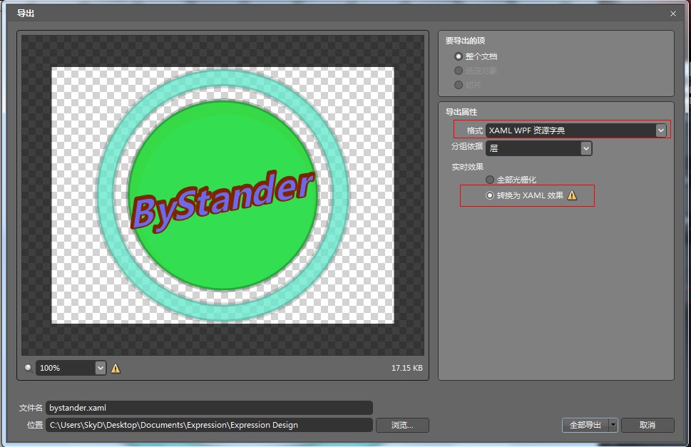Select the 切片 radio option
Viewport: 691px width, 447px height.
[459, 85]
